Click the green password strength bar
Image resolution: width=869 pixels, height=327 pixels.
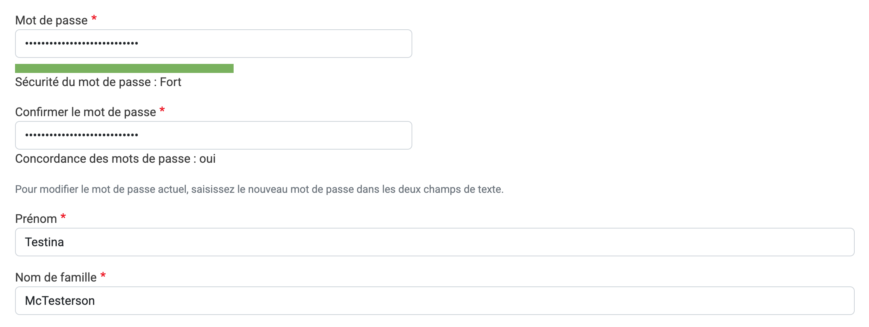124,68
